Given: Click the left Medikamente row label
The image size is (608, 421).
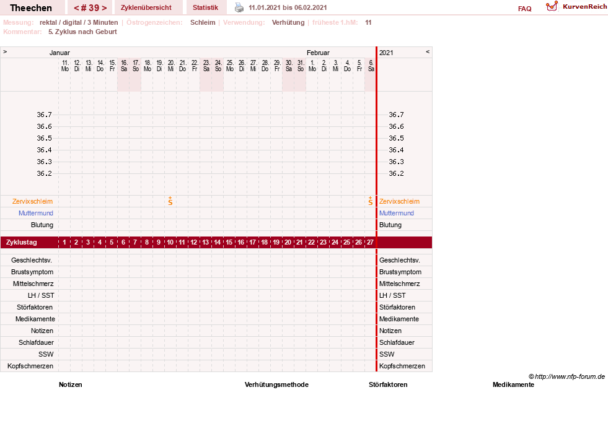Looking at the screenshot, I should (x=35, y=319).
